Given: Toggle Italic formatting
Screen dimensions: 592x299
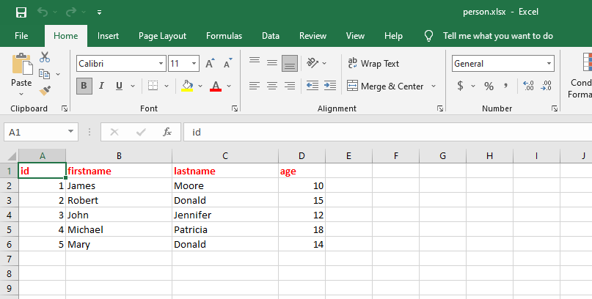Looking at the screenshot, I should coord(101,86).
